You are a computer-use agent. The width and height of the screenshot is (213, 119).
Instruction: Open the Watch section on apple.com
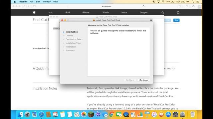[x=106, y=13]
